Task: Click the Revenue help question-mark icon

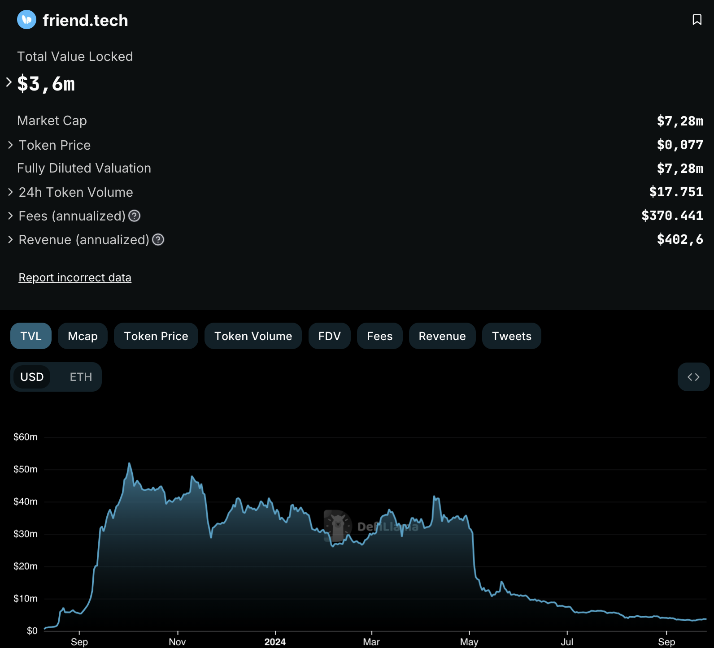Action: [158, 240]
